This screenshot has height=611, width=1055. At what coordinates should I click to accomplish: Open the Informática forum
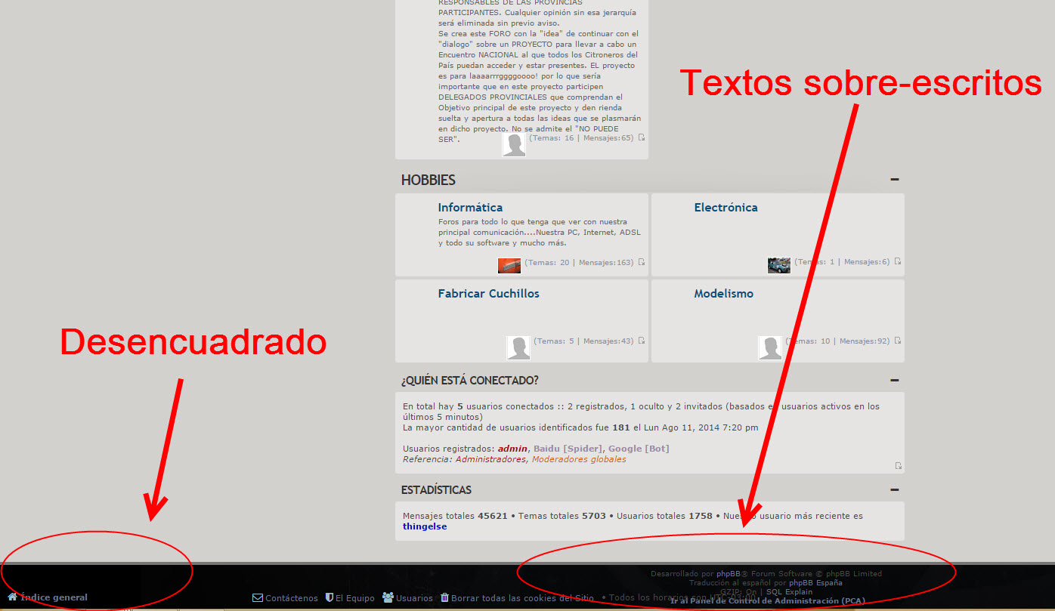click(x=470, y=207)
